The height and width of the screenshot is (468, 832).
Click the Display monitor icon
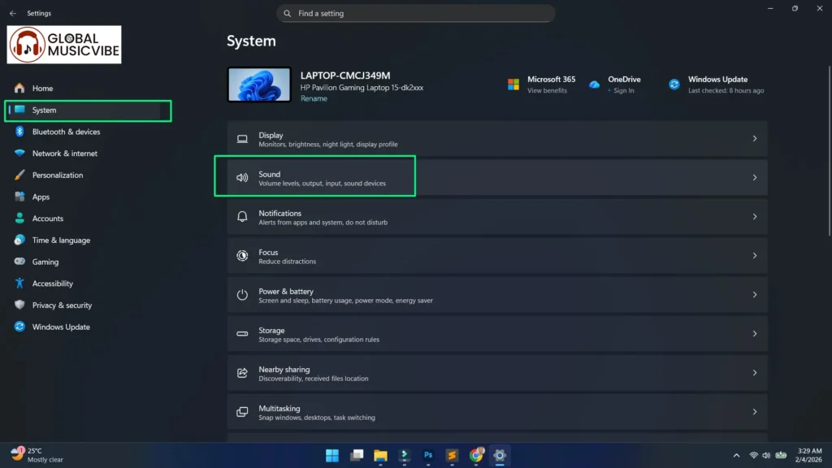(x=242, y=138)
